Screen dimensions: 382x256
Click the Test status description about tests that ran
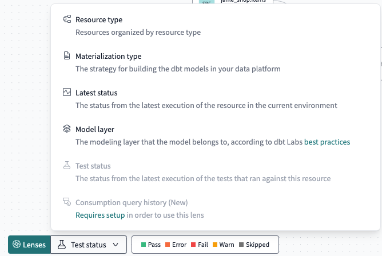pos(203,179)
